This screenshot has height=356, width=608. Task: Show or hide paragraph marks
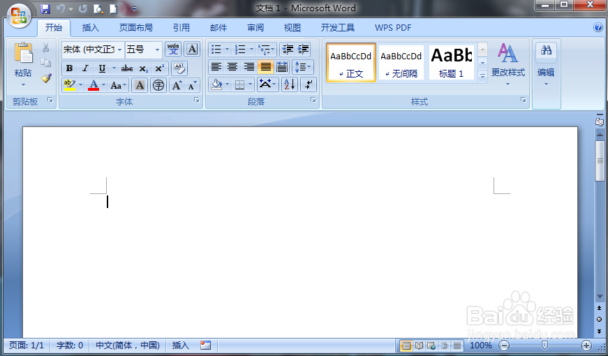309,84
